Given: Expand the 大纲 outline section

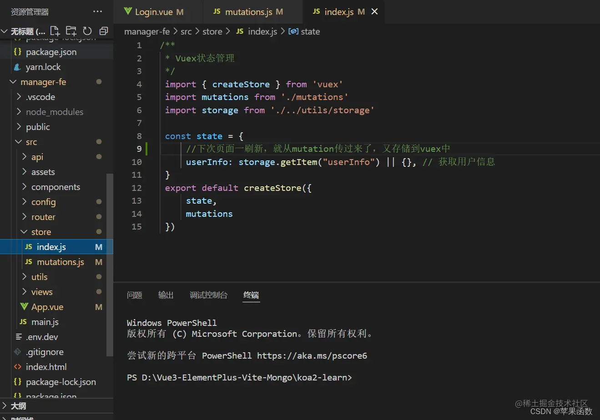Looking at the screenshot, I should click(x=56, y=405).
